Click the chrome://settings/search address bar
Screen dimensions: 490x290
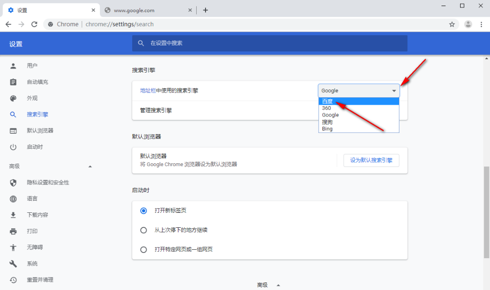[251, 24]
